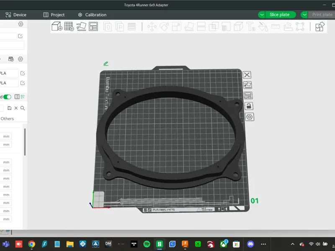Click the Slice plate button
Screen dimensions: 335x251
(x=281, y=15)
